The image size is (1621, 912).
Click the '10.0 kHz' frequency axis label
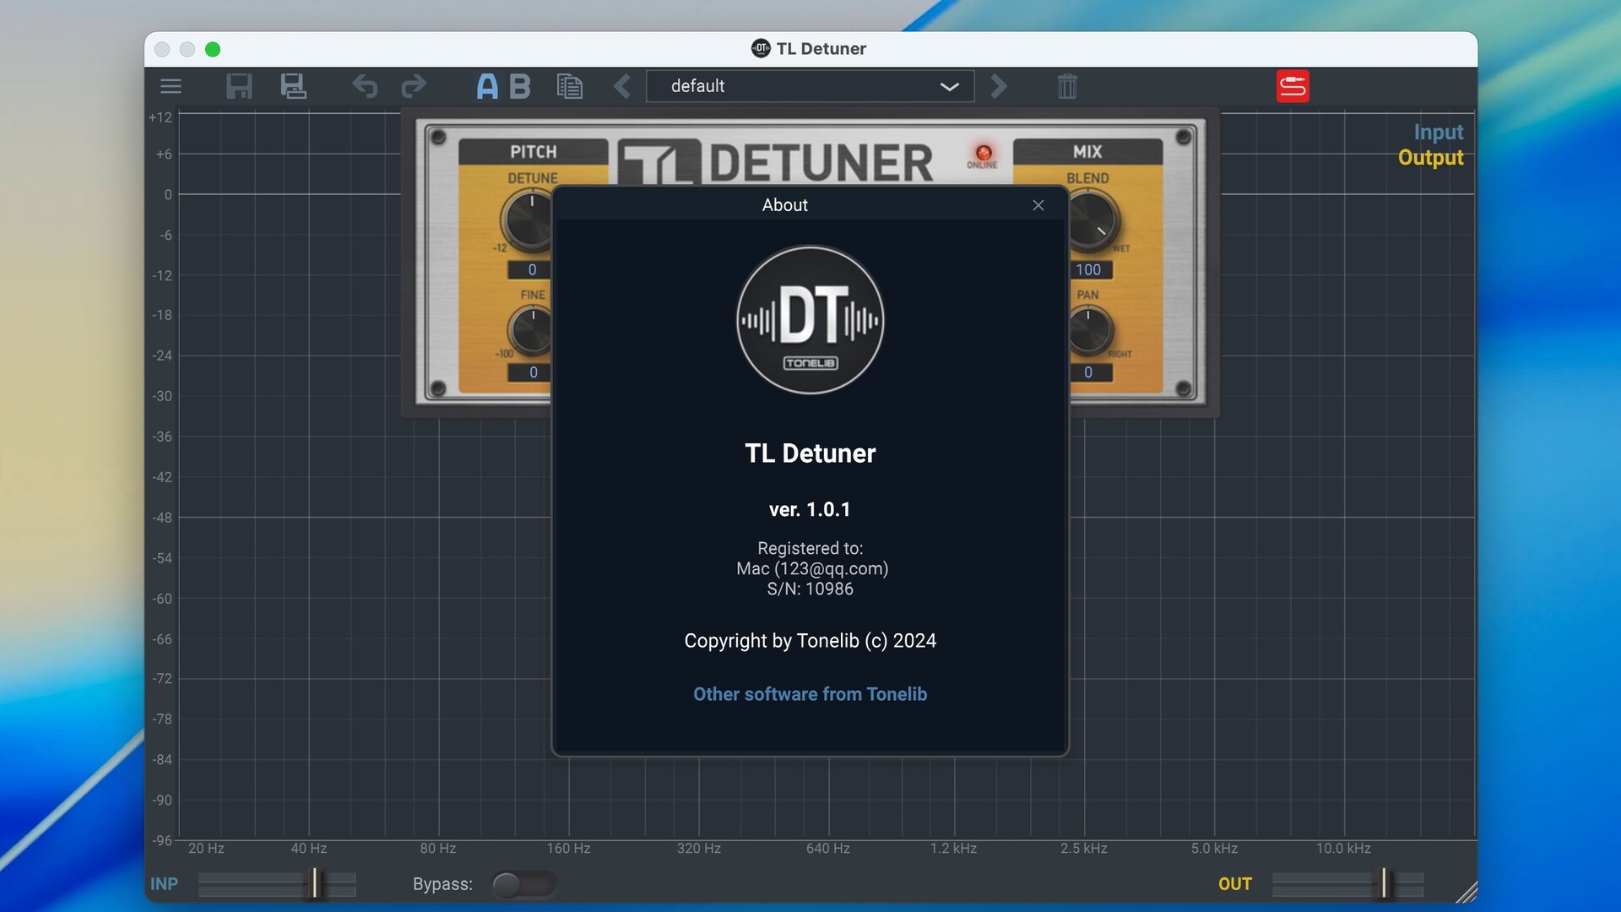(1343, 849)
